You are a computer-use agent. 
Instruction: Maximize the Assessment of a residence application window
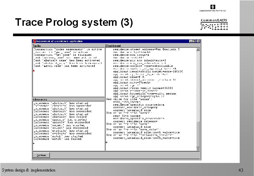(194, 41)
